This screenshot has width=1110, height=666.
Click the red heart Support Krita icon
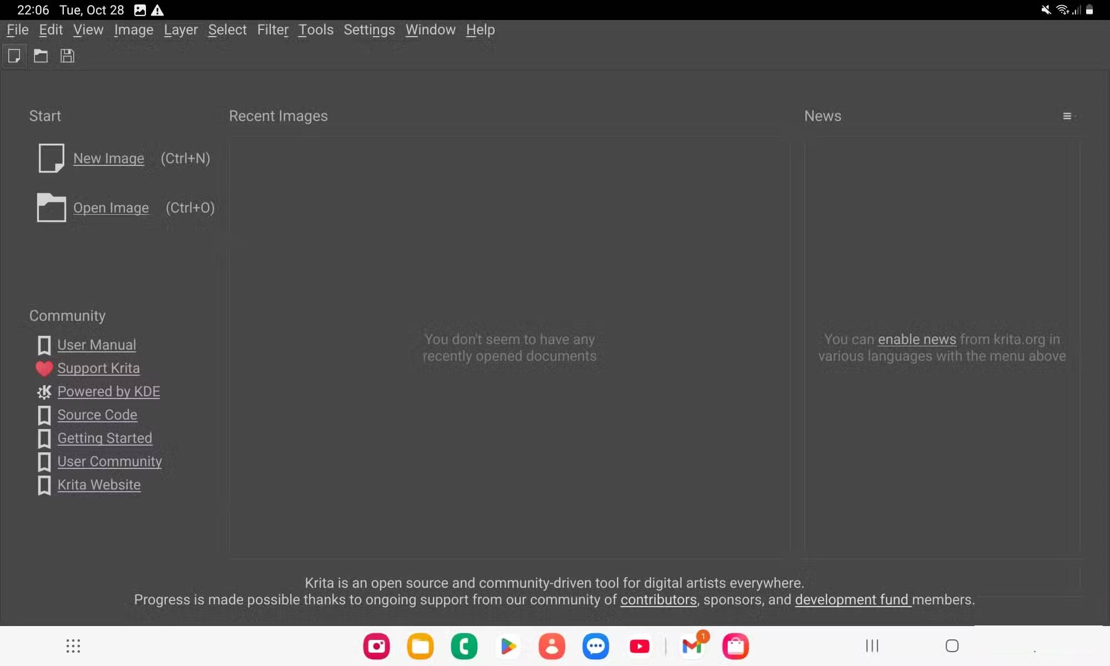44,368
